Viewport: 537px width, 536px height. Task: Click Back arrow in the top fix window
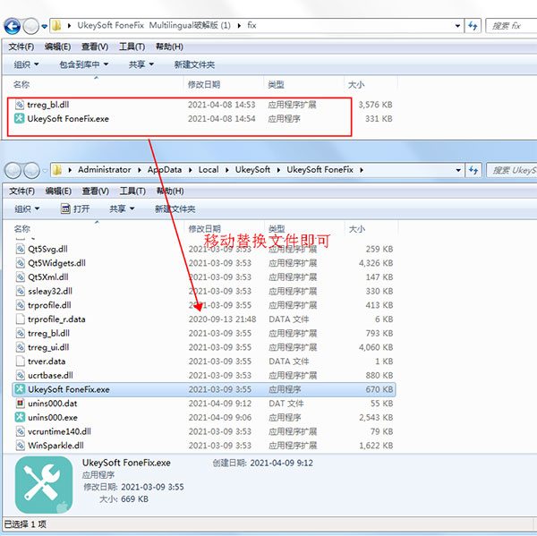13,26
